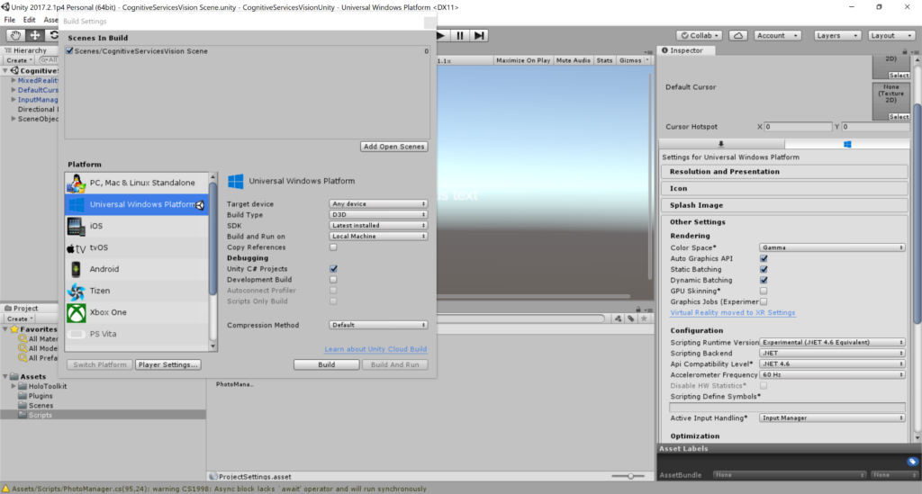Open Scripting Runtime Version dropdown

[x=832, y=343]
